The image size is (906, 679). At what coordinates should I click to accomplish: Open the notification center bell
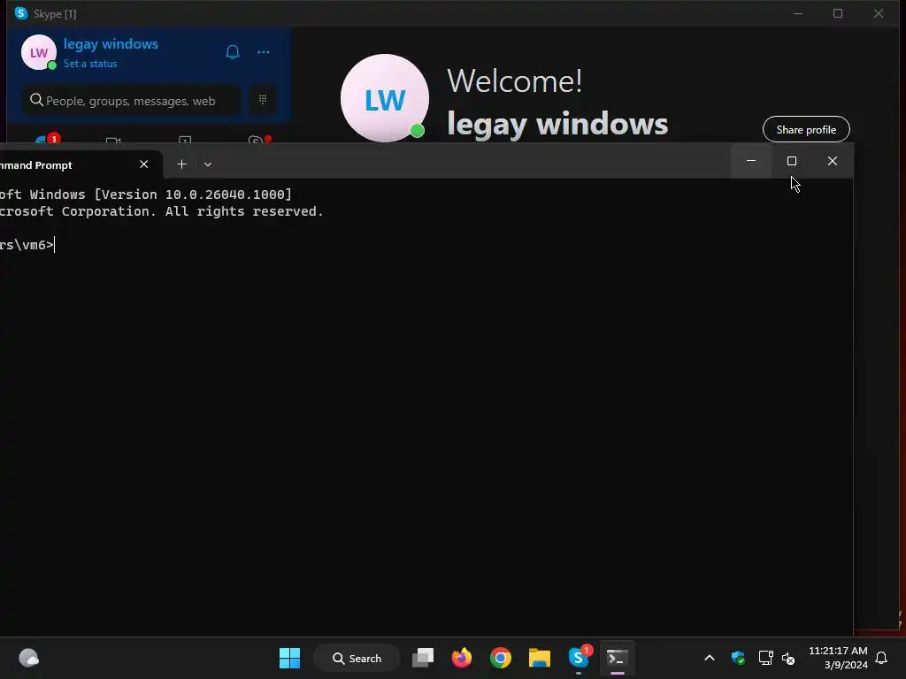coord(882,658)
